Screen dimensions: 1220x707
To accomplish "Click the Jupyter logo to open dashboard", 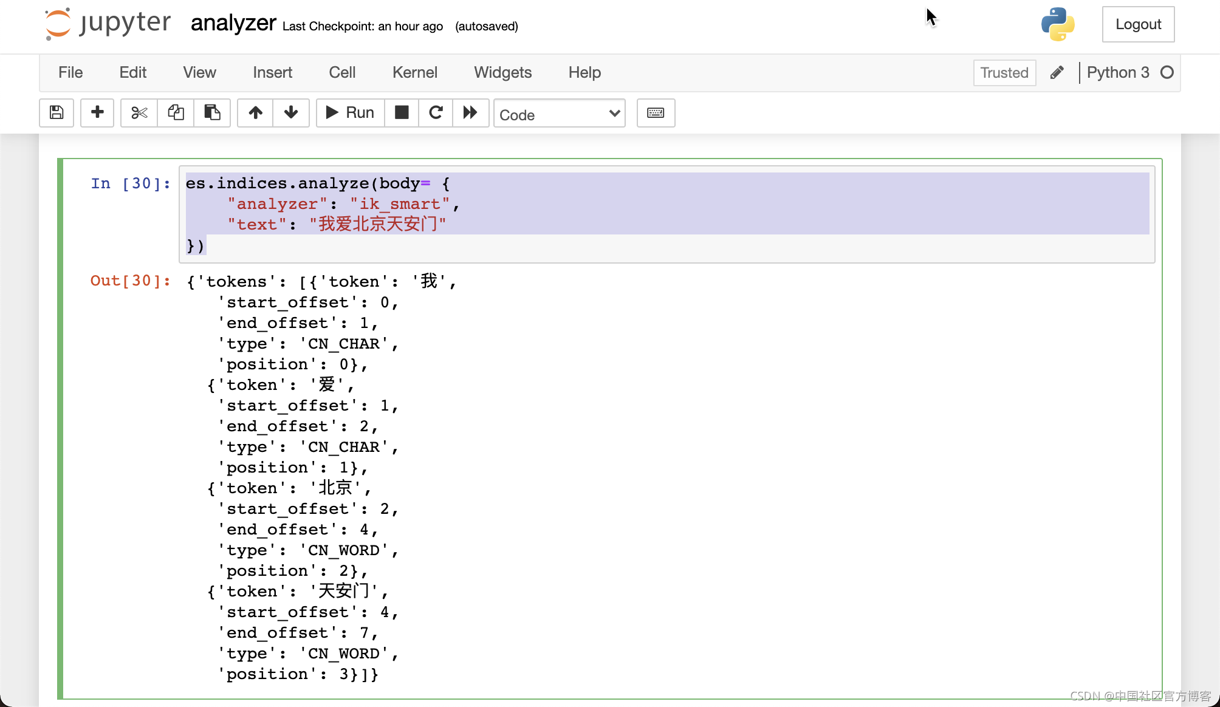I will coord(107,24).
